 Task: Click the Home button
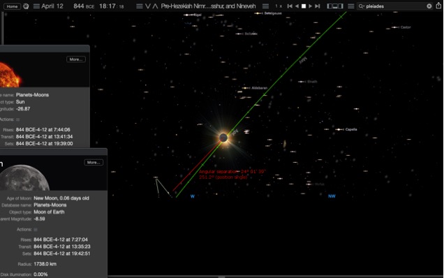click(x=12, y=6)
